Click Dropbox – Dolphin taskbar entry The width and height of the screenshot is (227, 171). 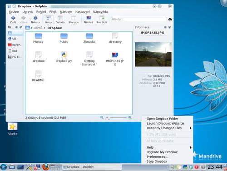click(x=92, y=167)
